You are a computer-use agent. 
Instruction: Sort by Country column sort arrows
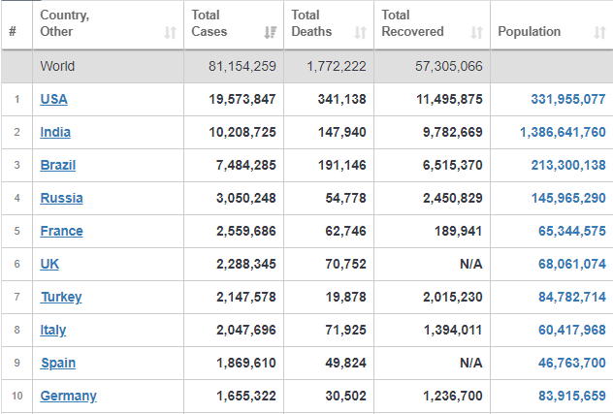170,32
